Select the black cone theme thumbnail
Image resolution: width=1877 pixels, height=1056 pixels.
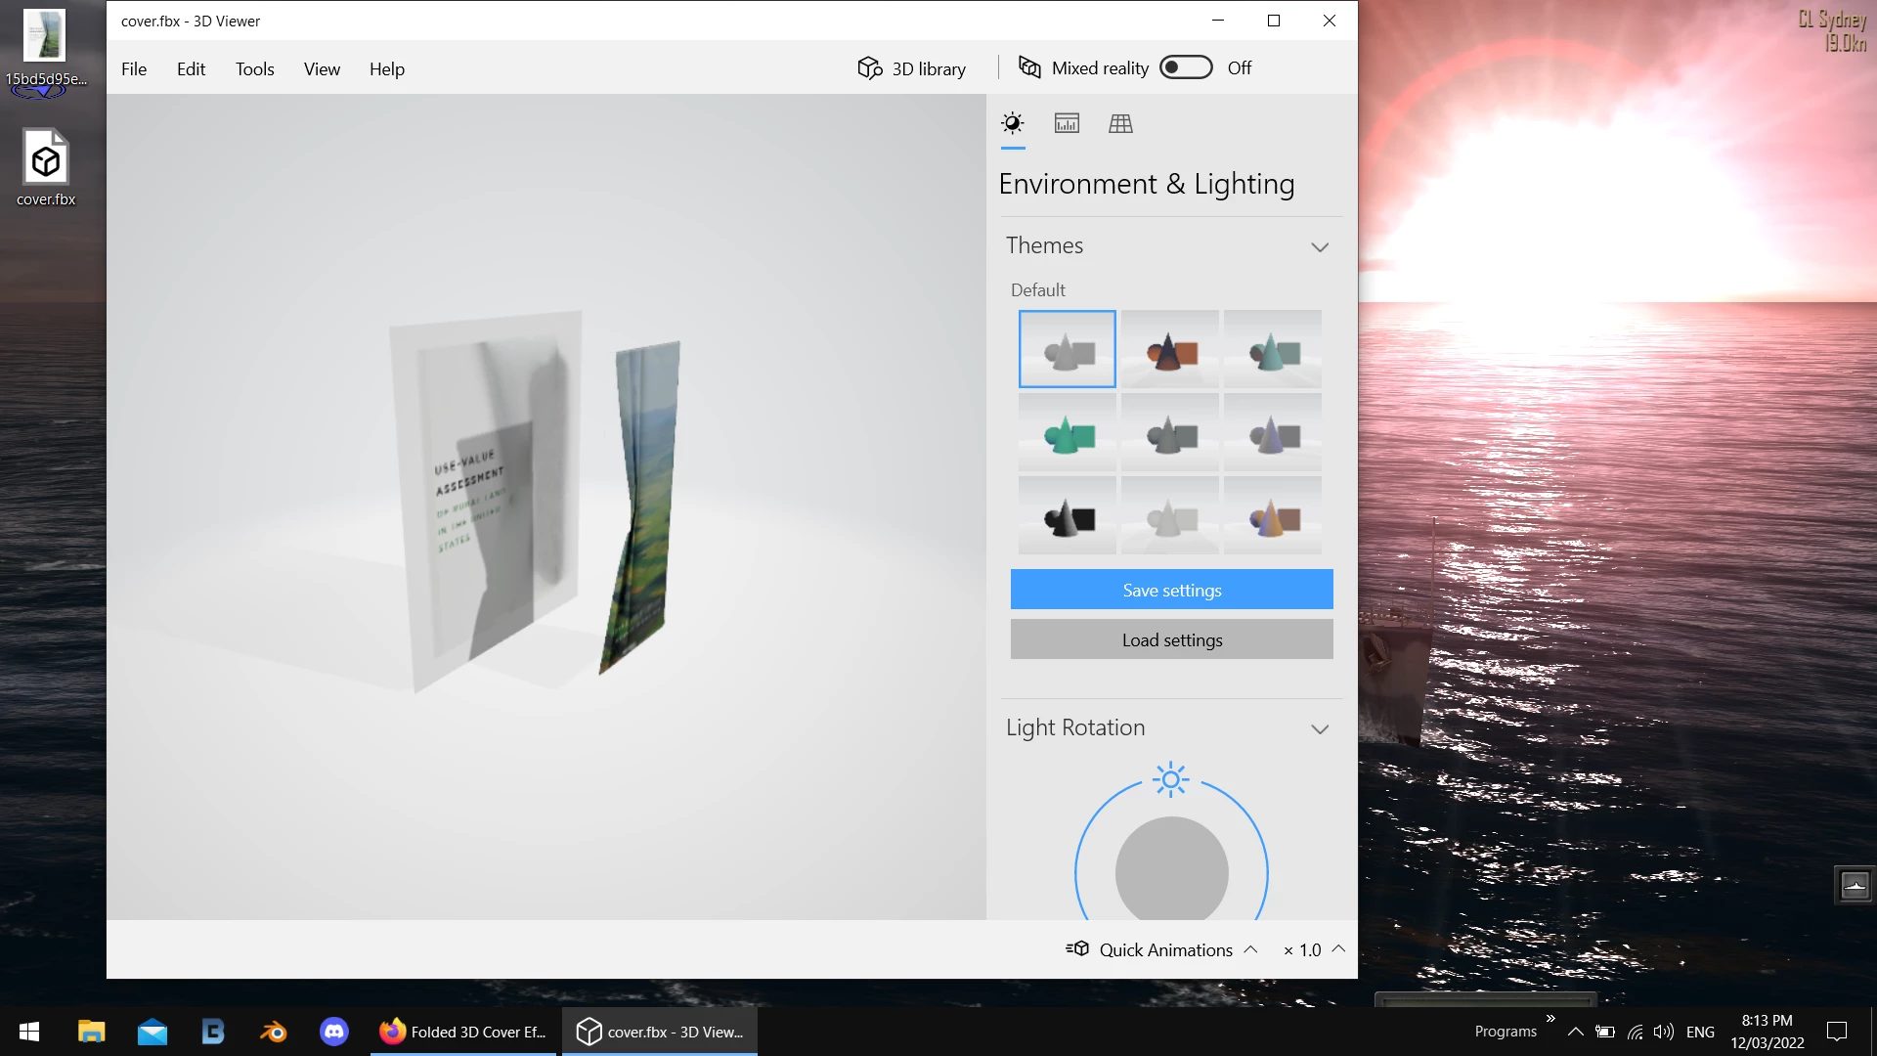tap(1067, 516)
